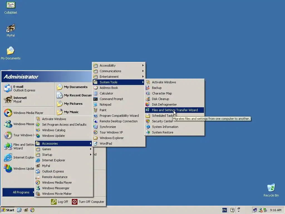Open Backup from System Tools
This screenshot has width=285, height=214.
click(175, 88)
